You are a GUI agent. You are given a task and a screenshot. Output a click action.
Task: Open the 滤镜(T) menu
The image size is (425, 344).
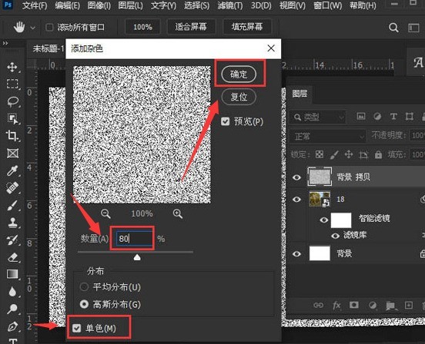point(230,5)
